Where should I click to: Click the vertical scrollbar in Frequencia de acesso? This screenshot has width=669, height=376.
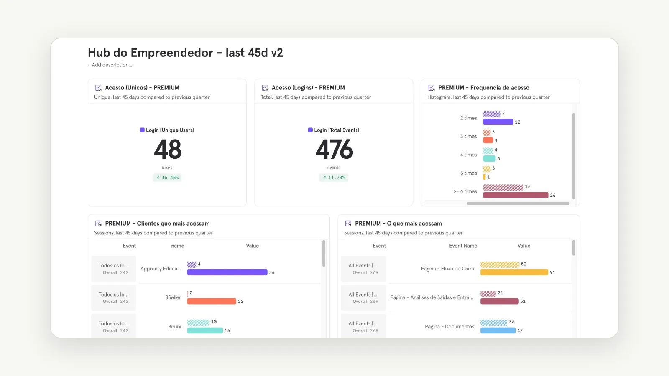[x=574, y=156]
